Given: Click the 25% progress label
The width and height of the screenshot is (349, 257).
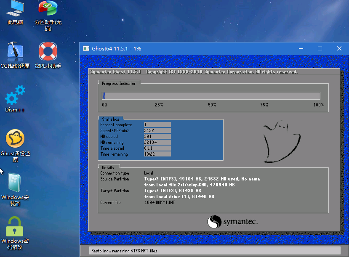Looking at the screenshot, I should [x=159, y=105].
